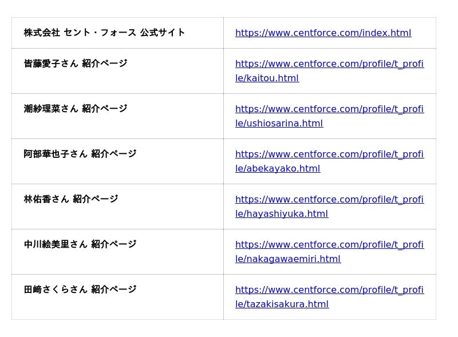This screenshot has height=337, width=458.
Task: Select the 株式会社 セント・フォース 公式サイト label
Action: (104, 33)
